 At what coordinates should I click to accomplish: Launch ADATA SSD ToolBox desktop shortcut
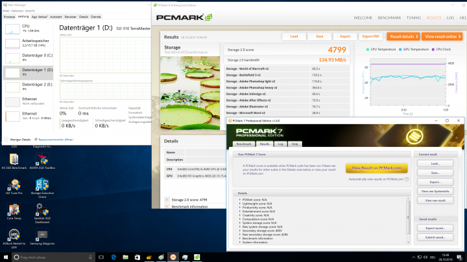click(x=42, y=161)
